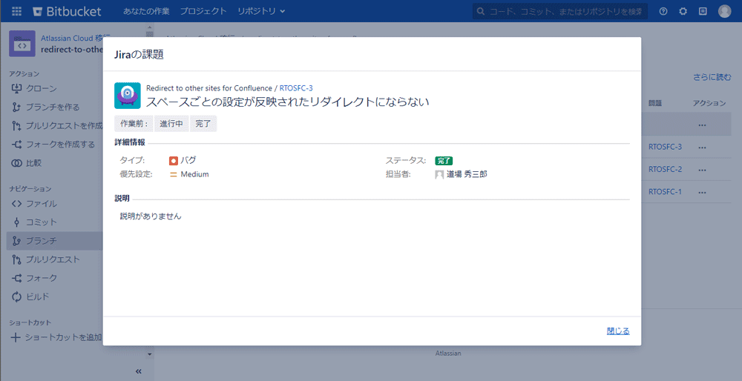Click the クローン clone icon
The height and width of the screenshot is (381, 742).
[16, 88]
